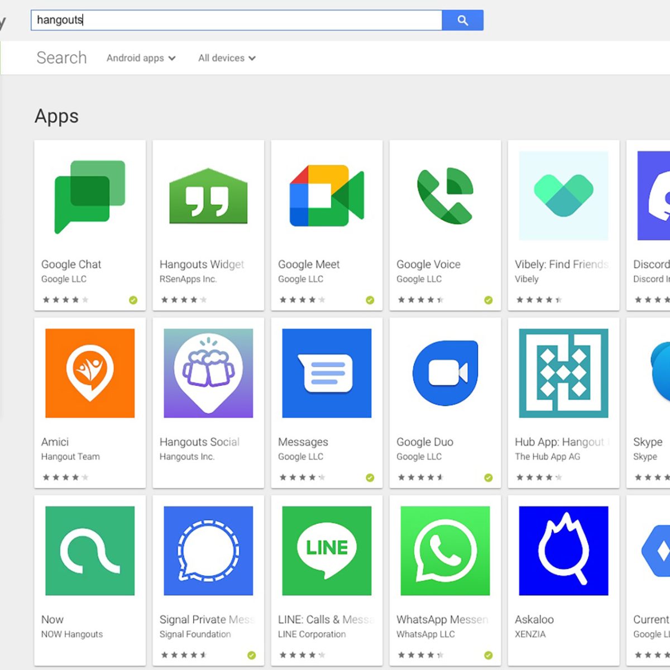Image resolution: width=670 pixels, height=670 pixels.
Task: Open the Amici app thumbnail
Action: (90, 373)
